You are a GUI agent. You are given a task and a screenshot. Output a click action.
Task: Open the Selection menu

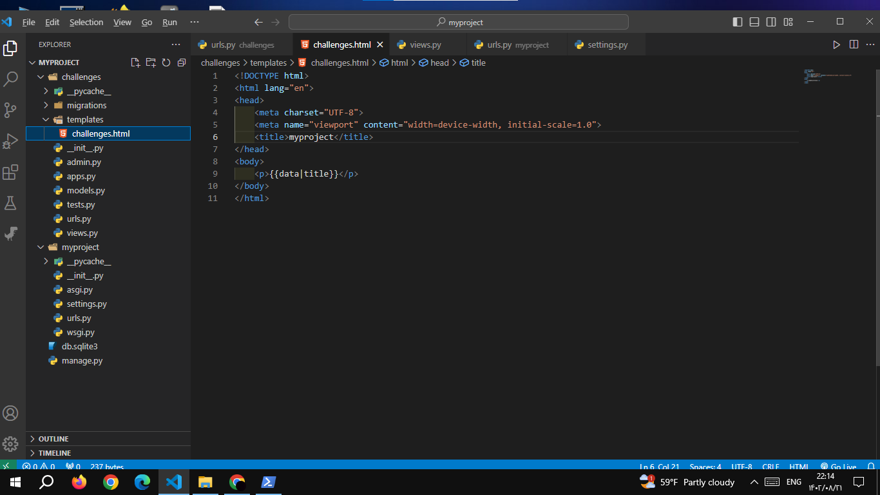pos(86,22)
